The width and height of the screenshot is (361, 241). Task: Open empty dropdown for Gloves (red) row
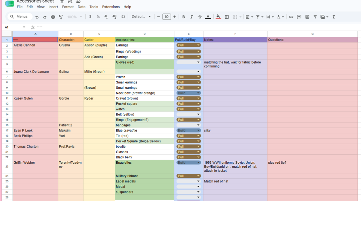coord(189,62)
